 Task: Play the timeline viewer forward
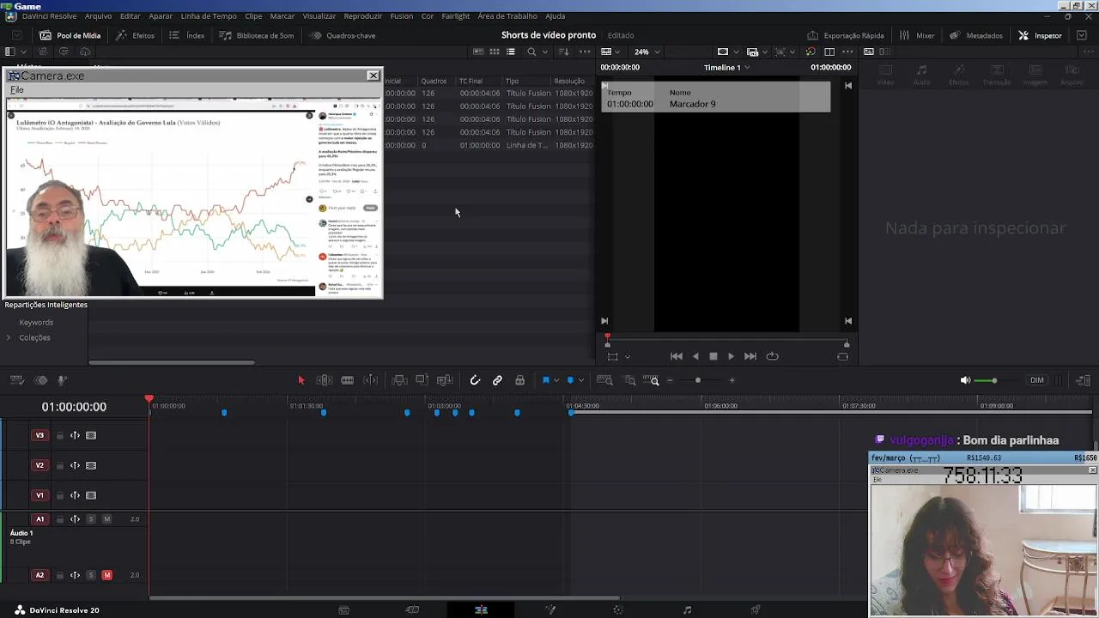[x=731, y=356]
